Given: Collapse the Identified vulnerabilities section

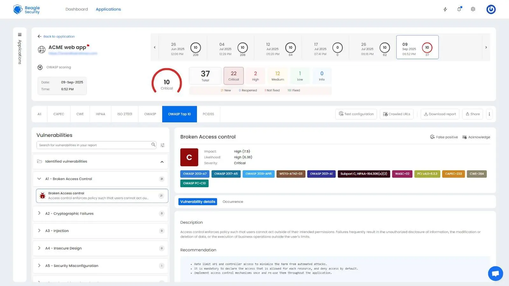Looking at the screenshot, I should (162, 162).
